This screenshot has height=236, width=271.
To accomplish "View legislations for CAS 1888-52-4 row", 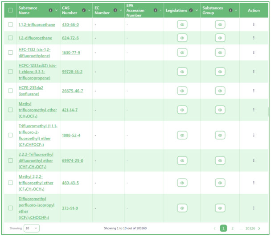I will [182, 135].
